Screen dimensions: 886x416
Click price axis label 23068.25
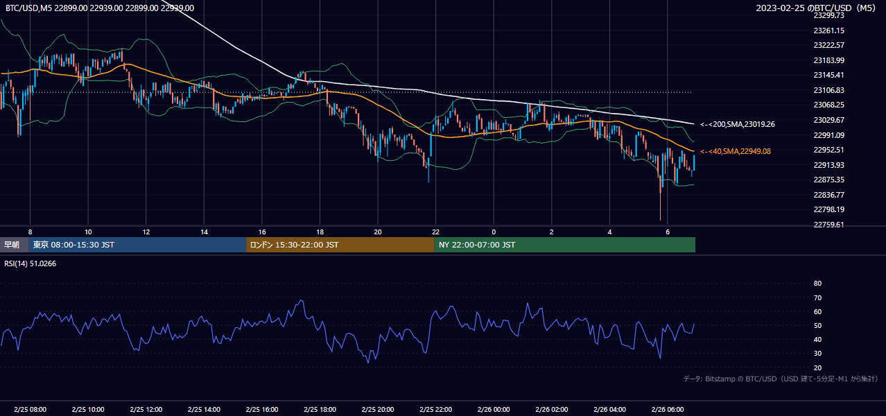click(x=828, y=105)
